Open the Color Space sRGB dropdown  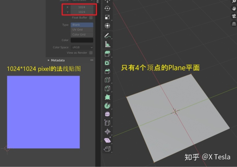click(x=82, y=47)
